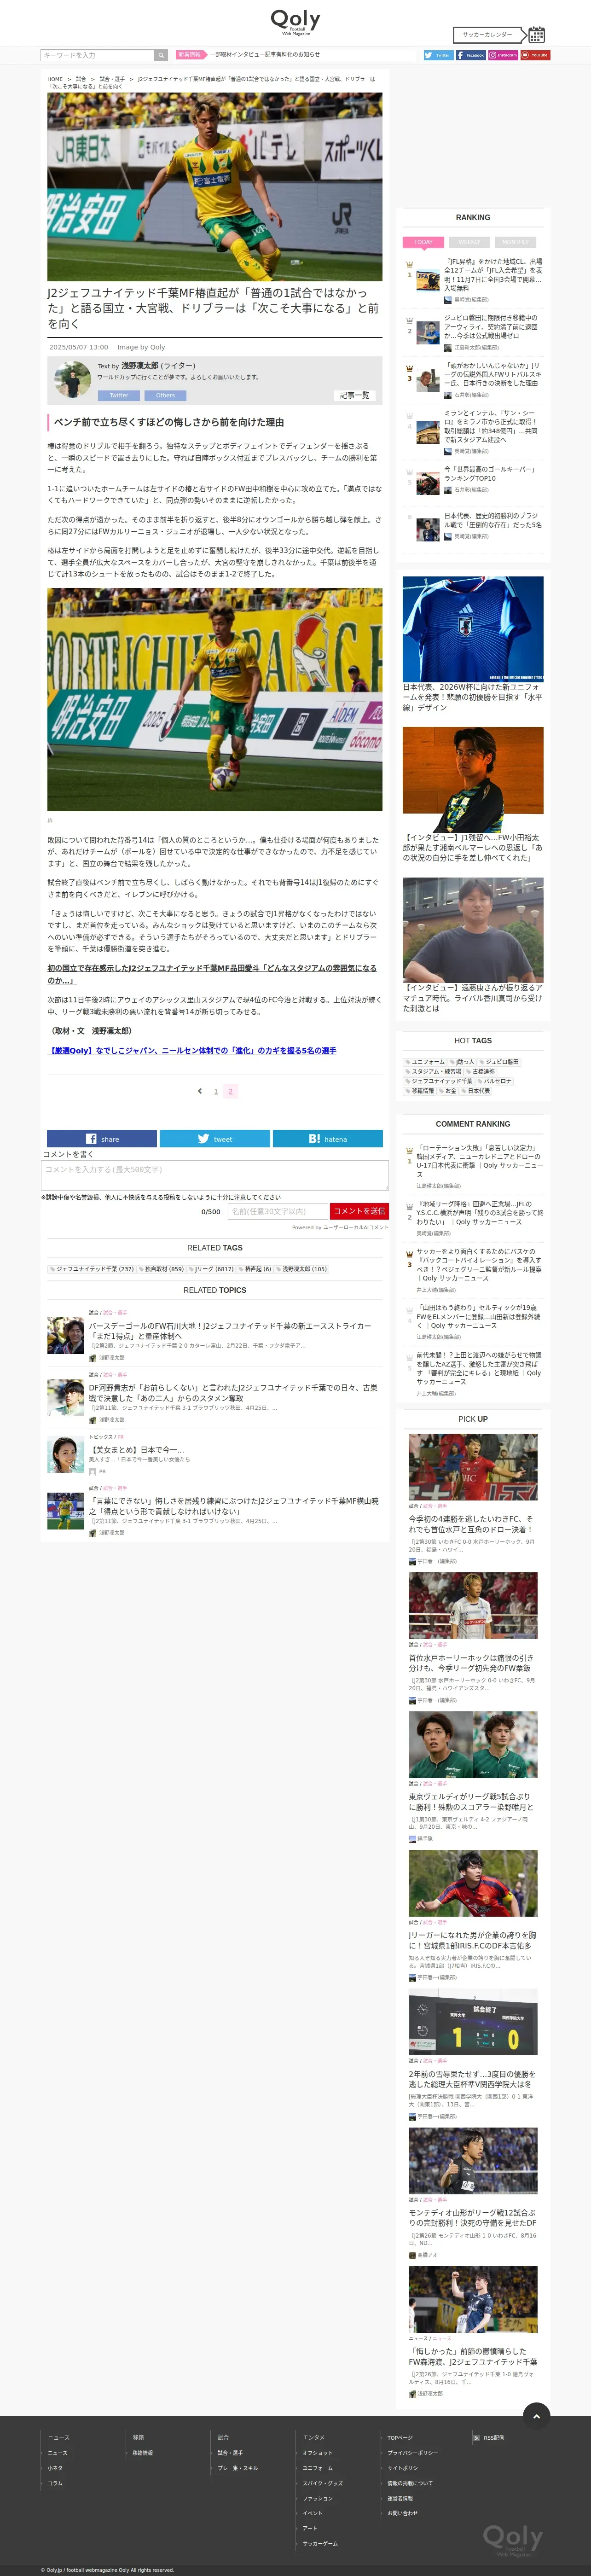Viewport: 591px width, 2576px height.
Task: Open footer link プライバシーポリシー
Action: tap(413, 2453)
